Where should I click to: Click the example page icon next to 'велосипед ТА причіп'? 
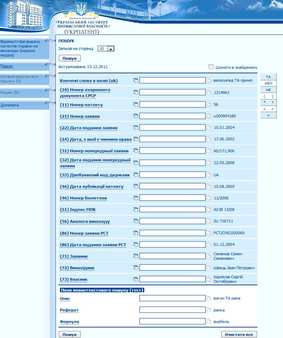click(209, 80)
